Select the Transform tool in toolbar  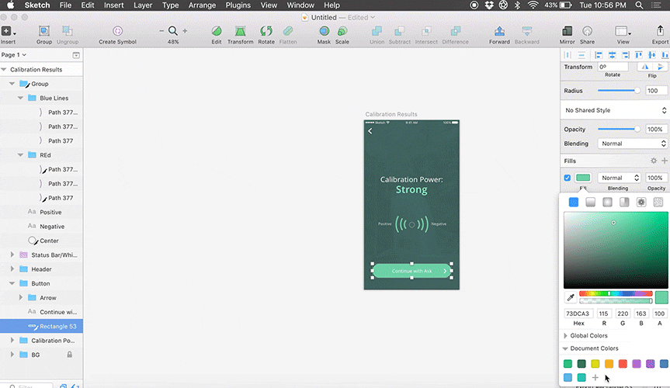pyautogui.click(x=241, y=31)
